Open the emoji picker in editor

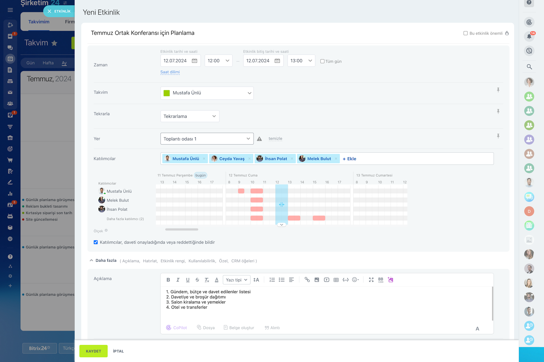(x=355, y=280)
